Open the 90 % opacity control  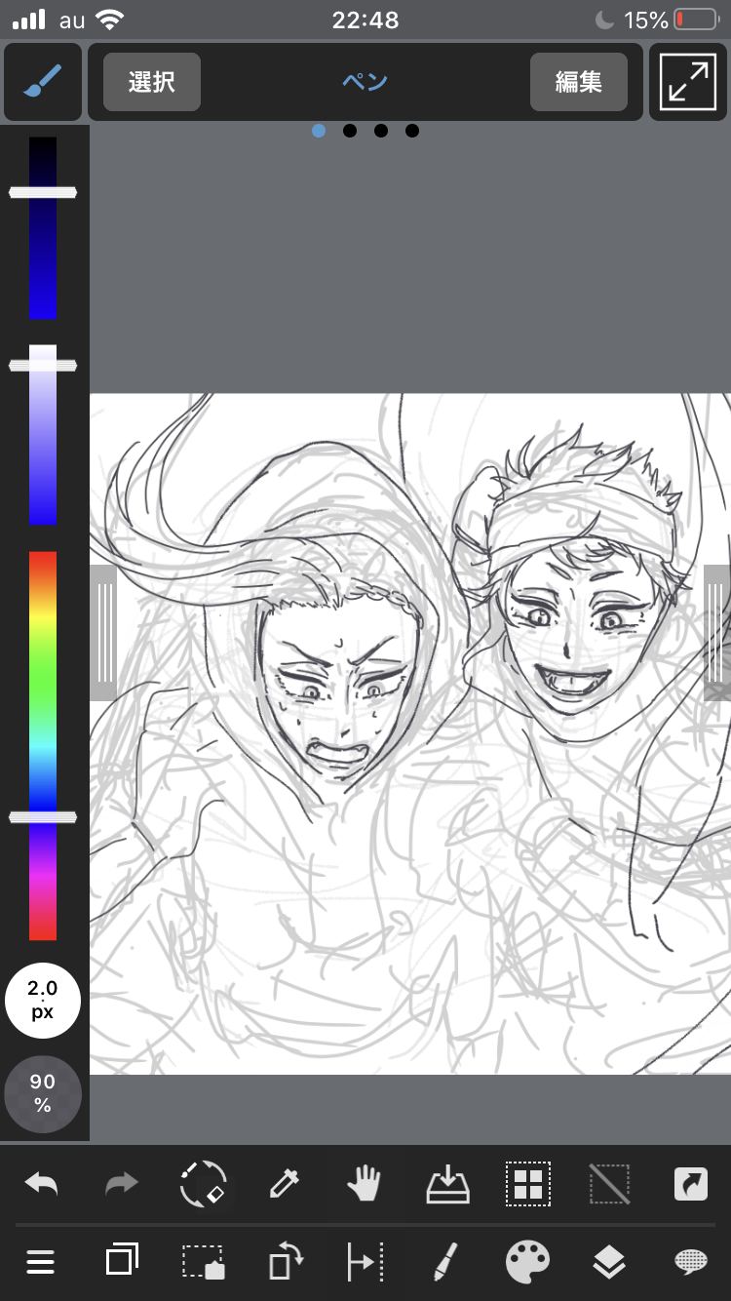[43, 1093]
